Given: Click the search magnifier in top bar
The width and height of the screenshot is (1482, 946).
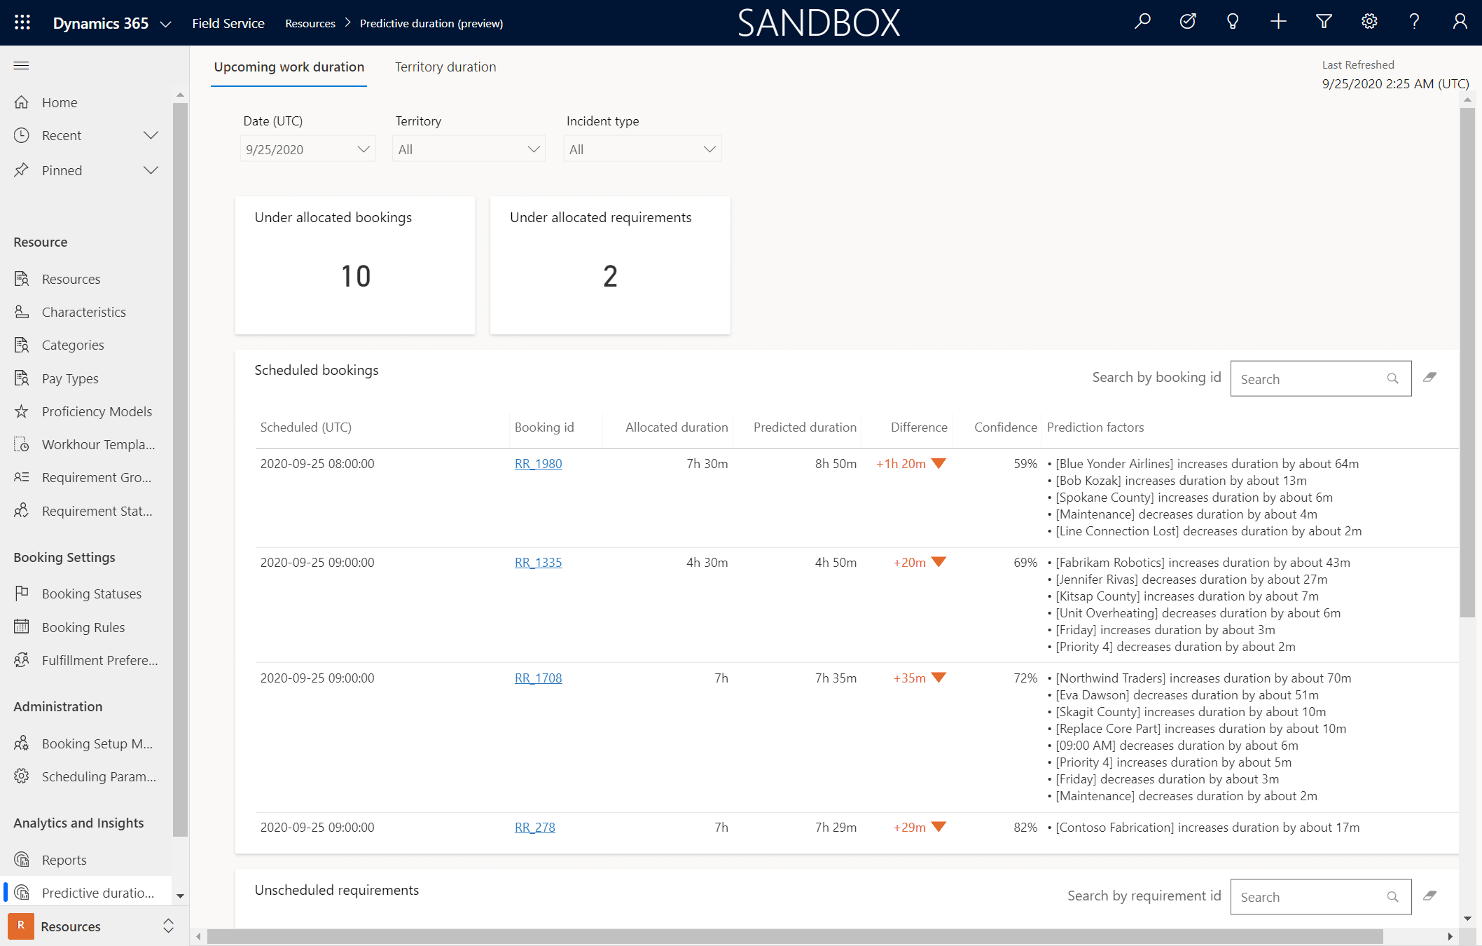Looking at the screenshot, I should [1142, 22].
